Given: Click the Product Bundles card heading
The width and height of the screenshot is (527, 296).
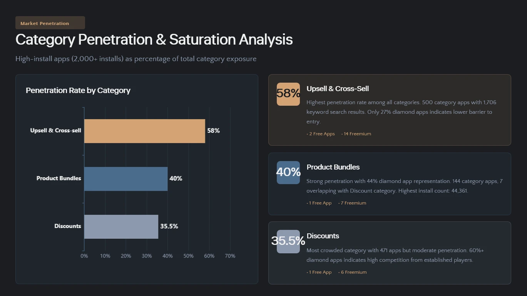Looking at the screenshot, I should [333, 167].
